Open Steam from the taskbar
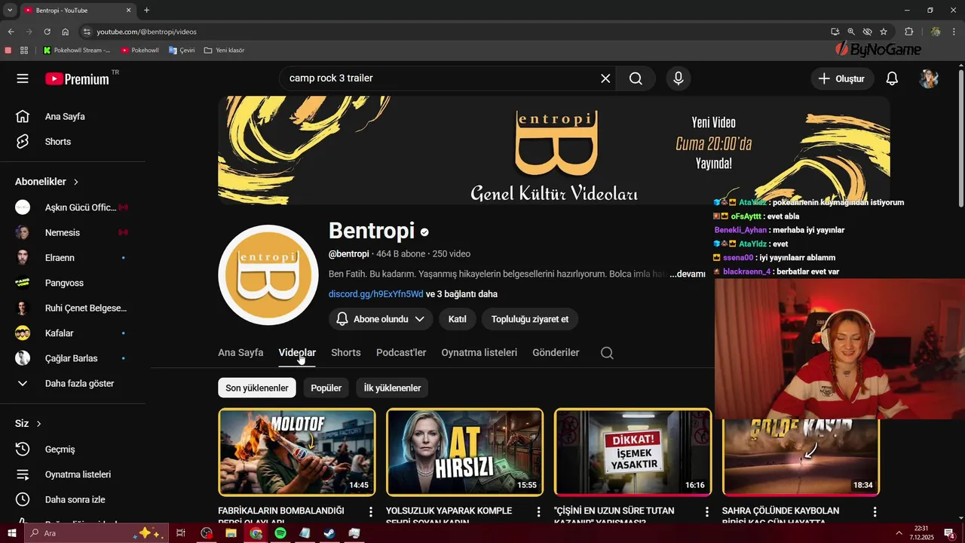Screen dimensions: 965x543 coord(329,533)
